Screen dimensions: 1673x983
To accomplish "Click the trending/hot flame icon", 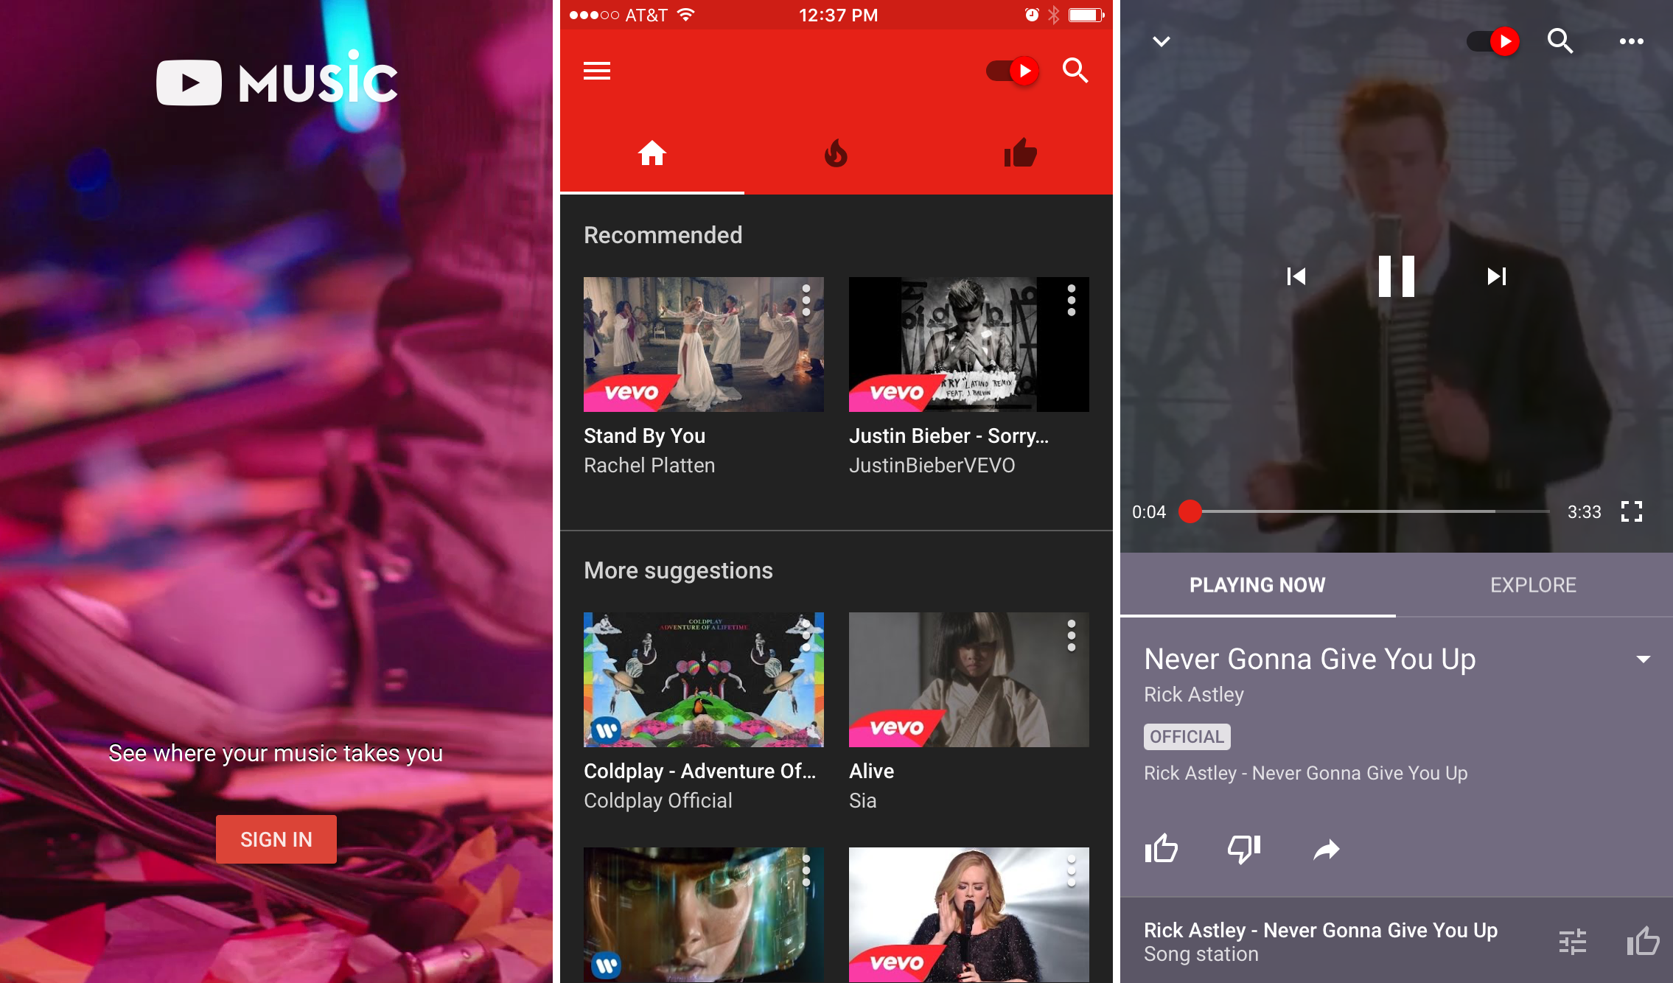I will (x=835, y=153).
